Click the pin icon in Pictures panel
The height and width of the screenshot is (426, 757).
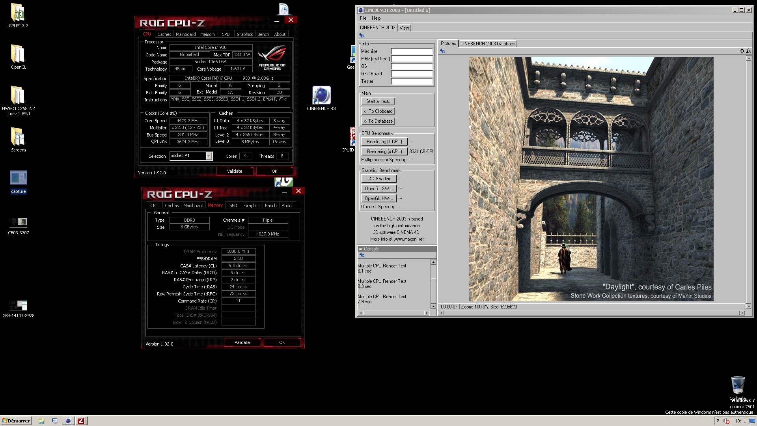click(x=442, y=51)
